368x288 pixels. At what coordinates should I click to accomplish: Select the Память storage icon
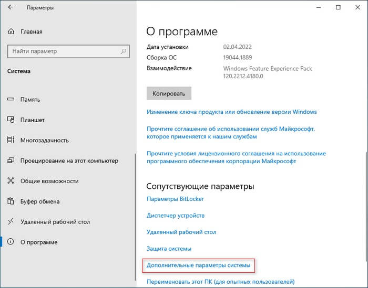11,99
